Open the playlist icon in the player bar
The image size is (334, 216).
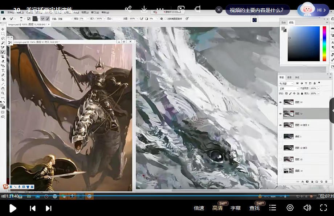pyautogui.click(x=273, y=208)
